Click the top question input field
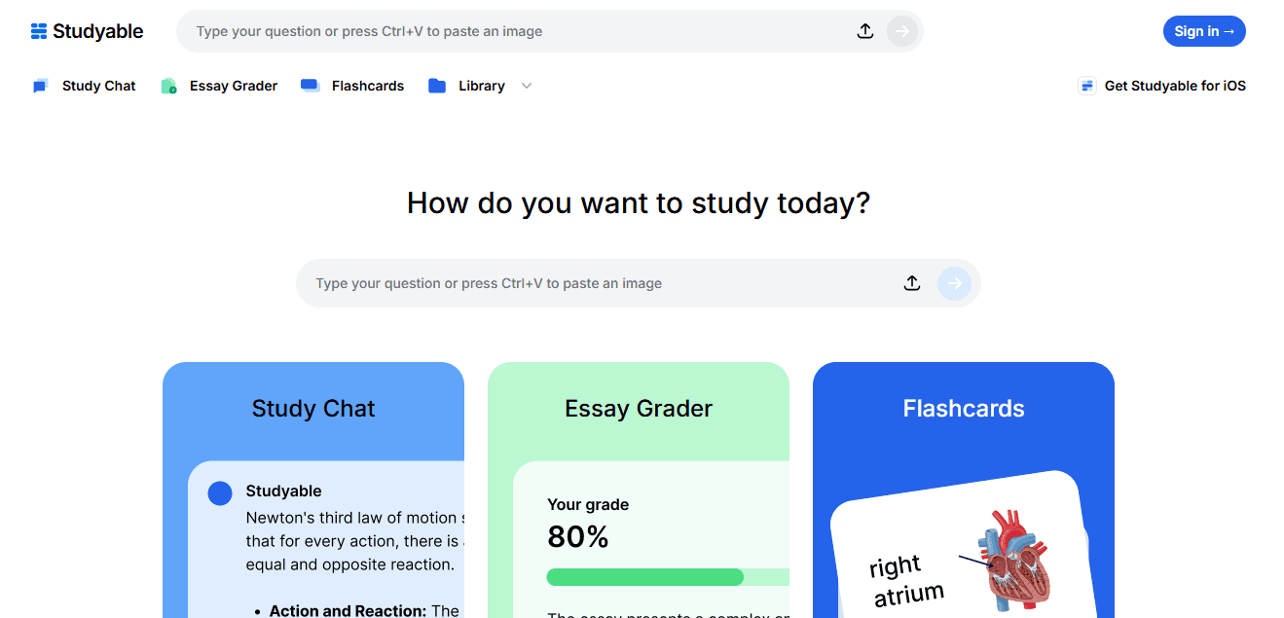 pyautogui.click(x=487, y=30)
